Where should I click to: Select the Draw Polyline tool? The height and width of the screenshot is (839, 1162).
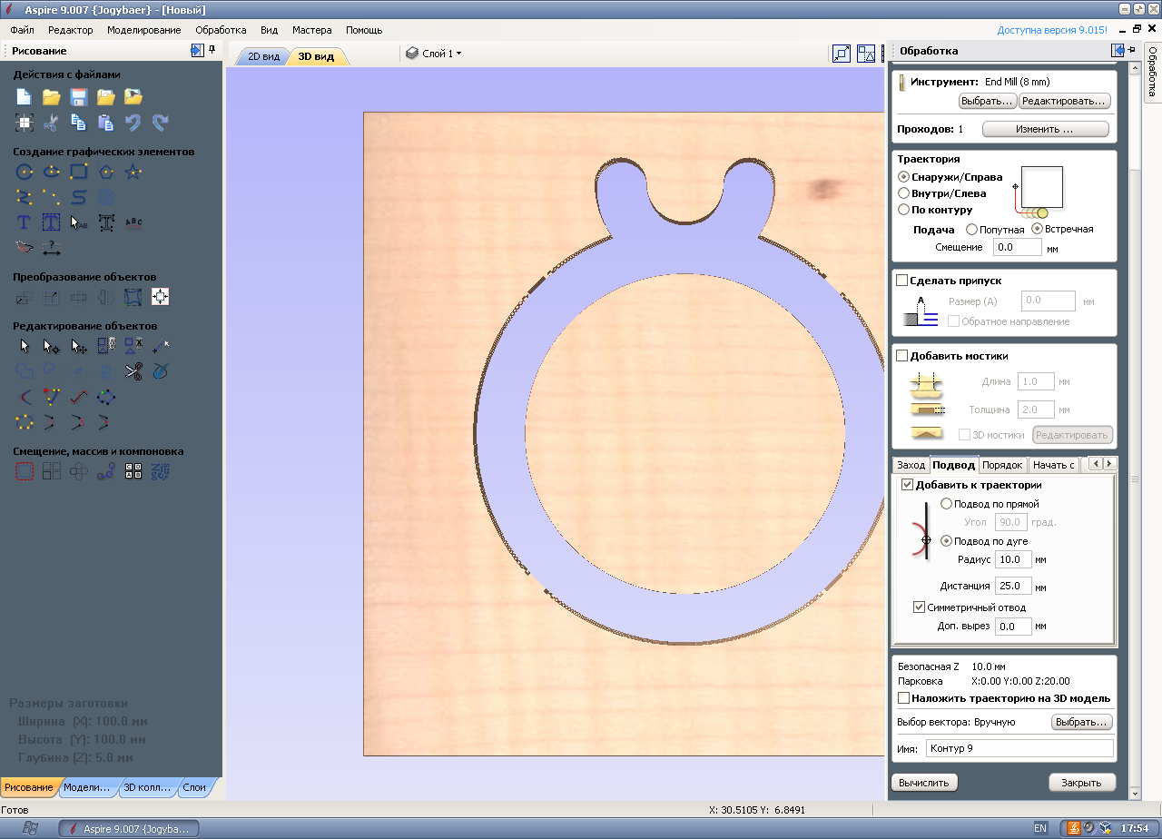point(25,196)
